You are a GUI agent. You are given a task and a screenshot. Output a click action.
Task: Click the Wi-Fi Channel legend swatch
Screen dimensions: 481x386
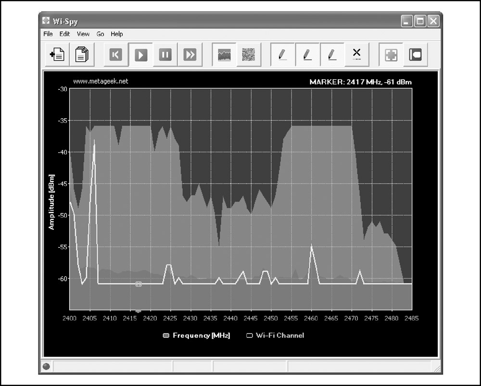click(x=250, y=336)
